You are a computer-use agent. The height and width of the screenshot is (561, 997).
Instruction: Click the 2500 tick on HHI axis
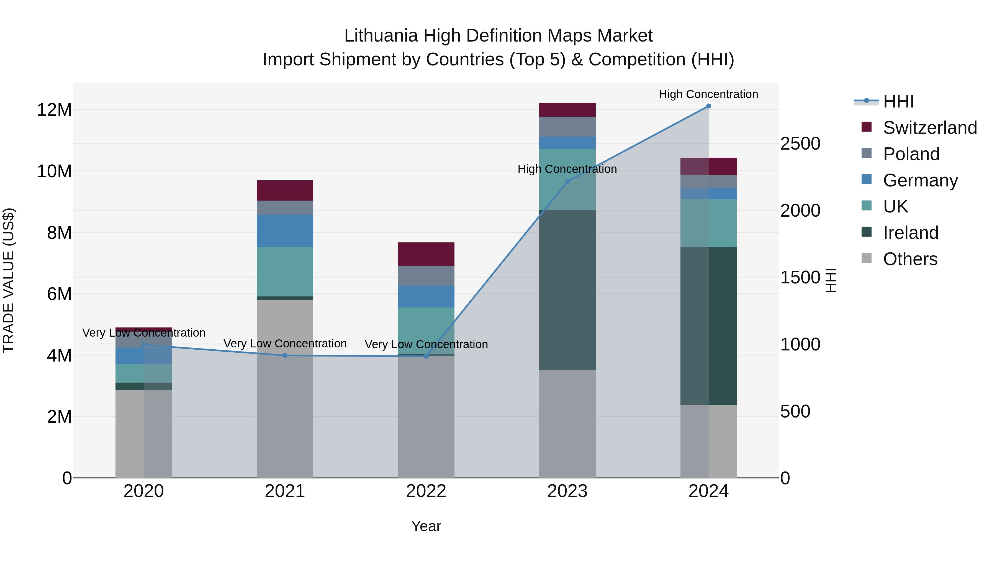800,144
